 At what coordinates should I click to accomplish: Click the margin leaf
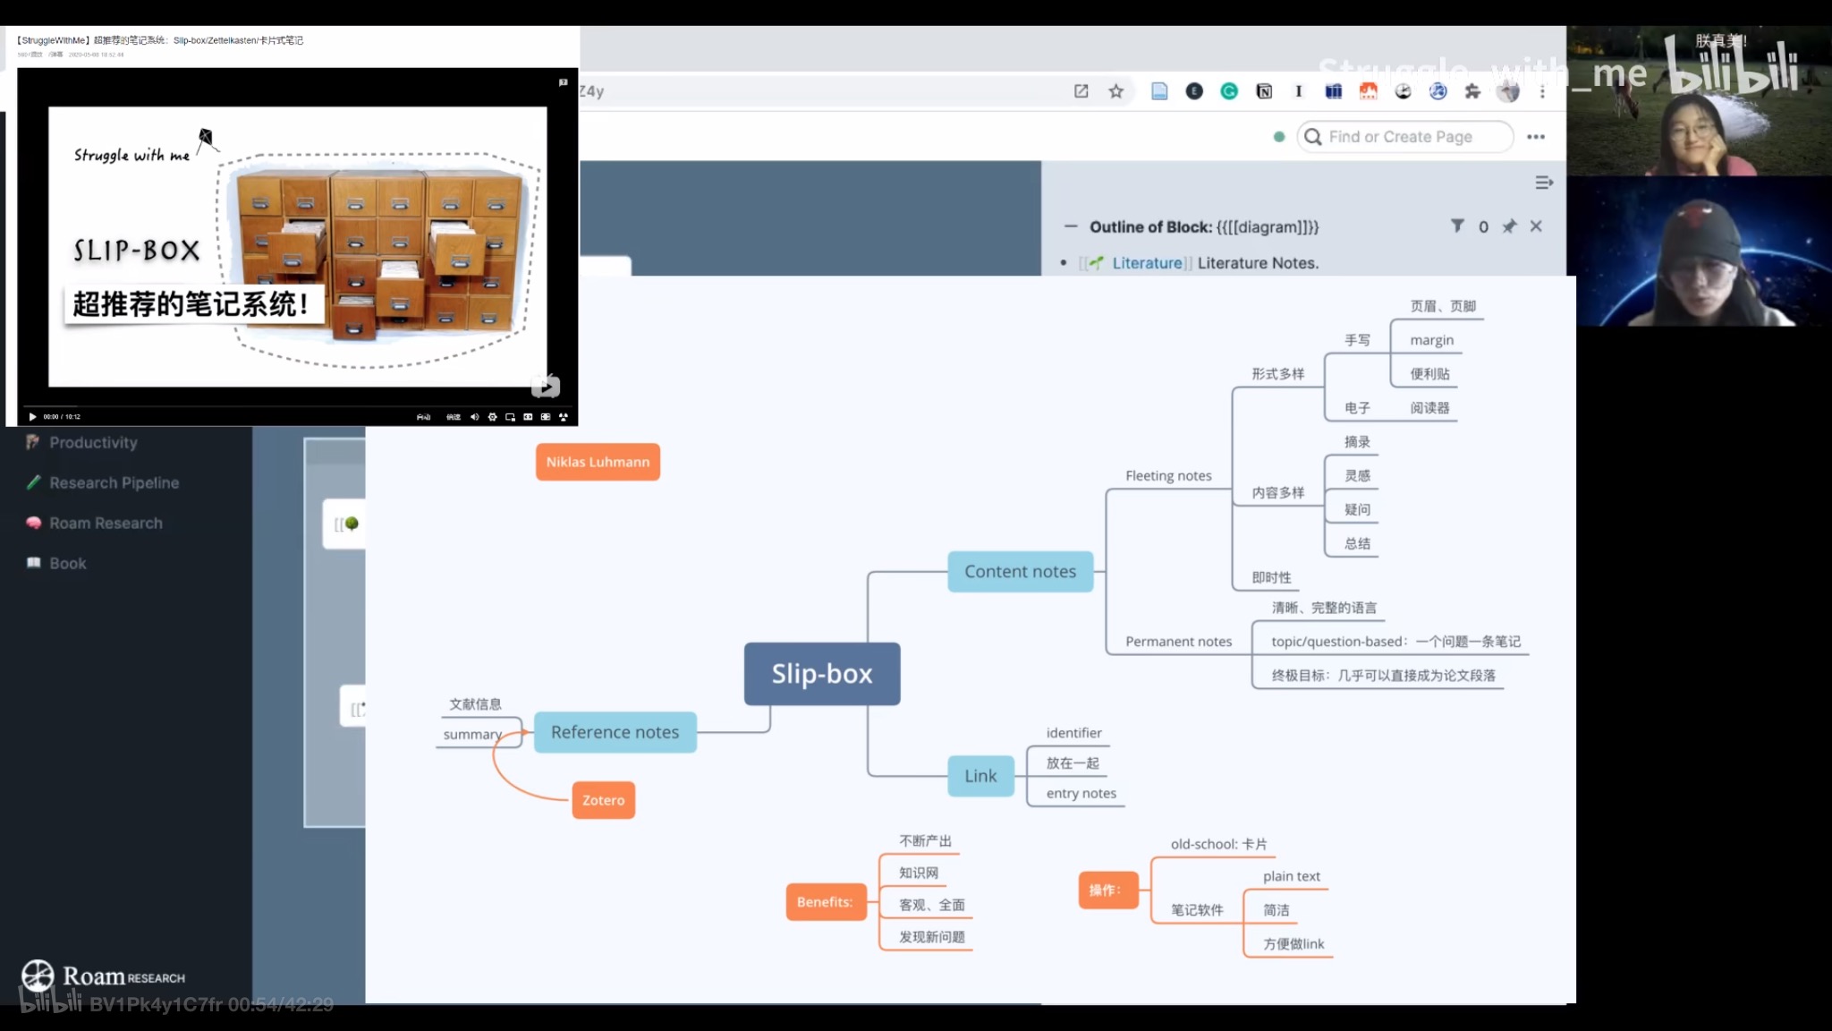click(1431, 340)
